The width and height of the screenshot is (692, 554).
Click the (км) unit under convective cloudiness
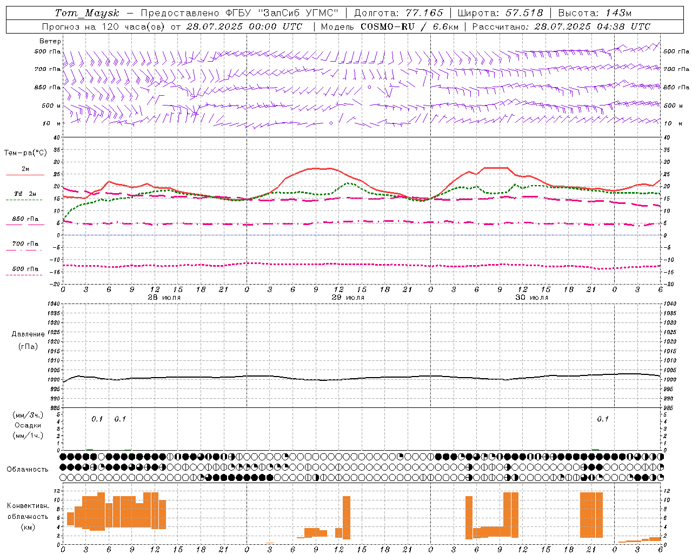(x=28, y=527)
